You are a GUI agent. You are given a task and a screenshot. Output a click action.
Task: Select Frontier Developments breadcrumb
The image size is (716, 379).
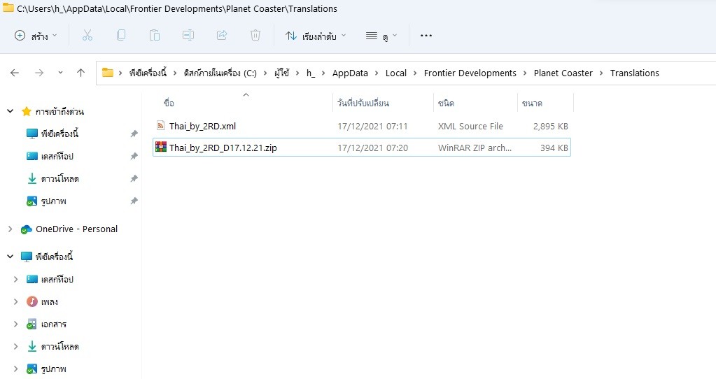(x=470, y=73)
